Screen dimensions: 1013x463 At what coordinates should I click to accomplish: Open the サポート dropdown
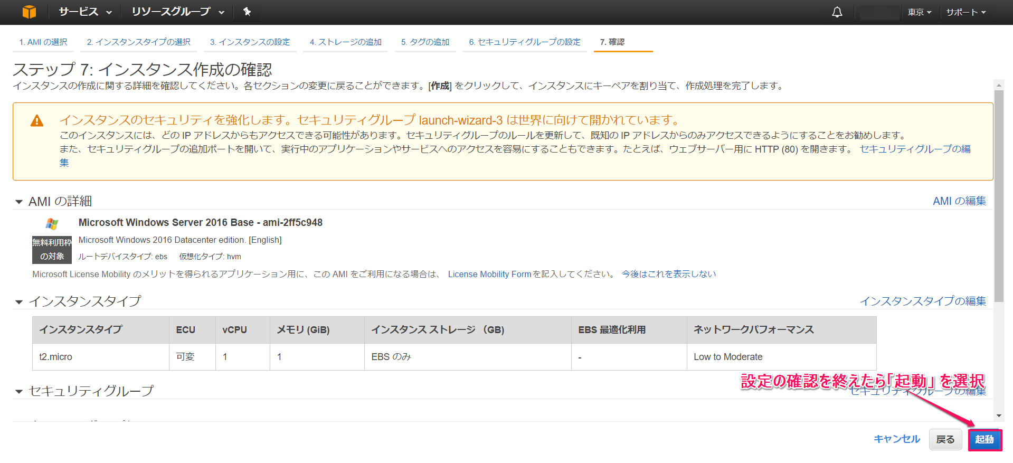point(965,12)
